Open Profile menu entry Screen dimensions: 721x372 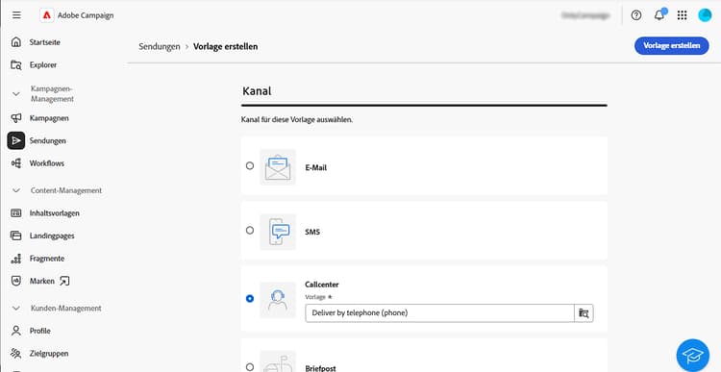tap(40, 331)
